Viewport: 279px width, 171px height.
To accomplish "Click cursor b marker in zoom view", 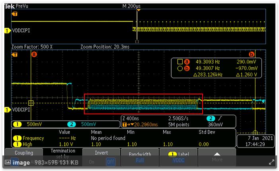I will 252,54.
